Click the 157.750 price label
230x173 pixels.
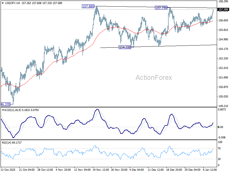click(x=161, y=8)
